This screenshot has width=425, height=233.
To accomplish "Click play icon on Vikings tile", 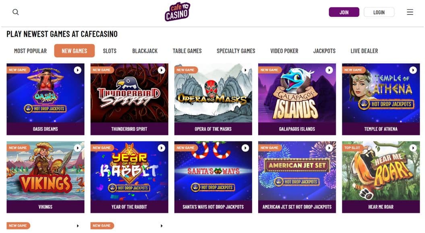I will [77, 148].
